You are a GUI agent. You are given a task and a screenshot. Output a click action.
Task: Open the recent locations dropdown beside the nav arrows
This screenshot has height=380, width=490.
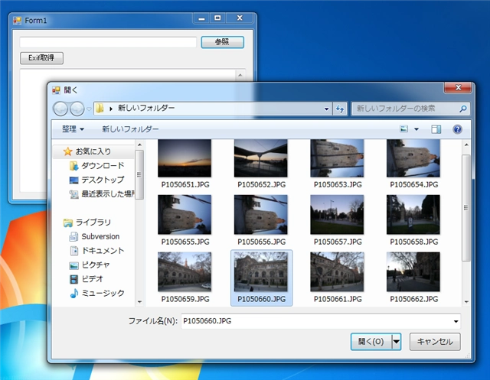(89, 109)
